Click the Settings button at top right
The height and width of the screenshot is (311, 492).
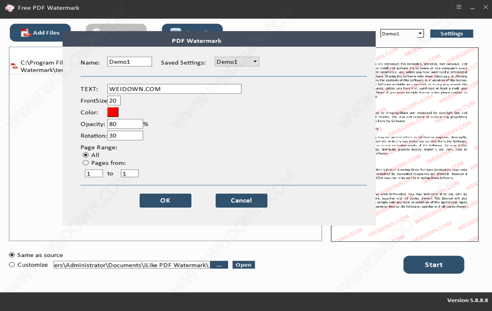[x=452, y=34]
